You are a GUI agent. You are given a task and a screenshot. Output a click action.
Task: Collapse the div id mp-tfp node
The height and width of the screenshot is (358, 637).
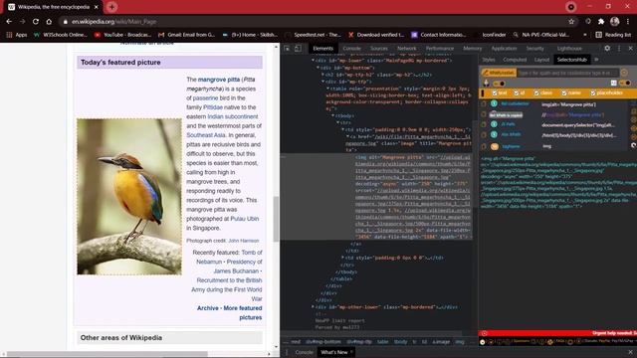coord(322,82)
